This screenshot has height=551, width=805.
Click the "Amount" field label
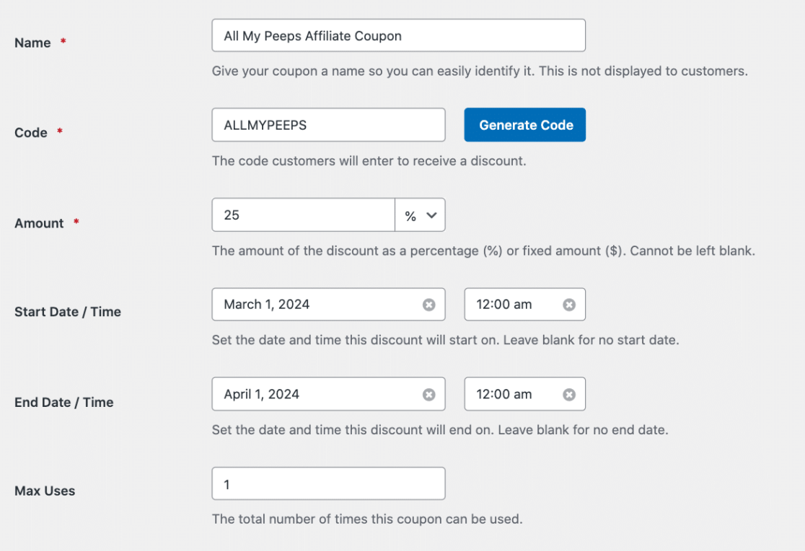(39, 223)
